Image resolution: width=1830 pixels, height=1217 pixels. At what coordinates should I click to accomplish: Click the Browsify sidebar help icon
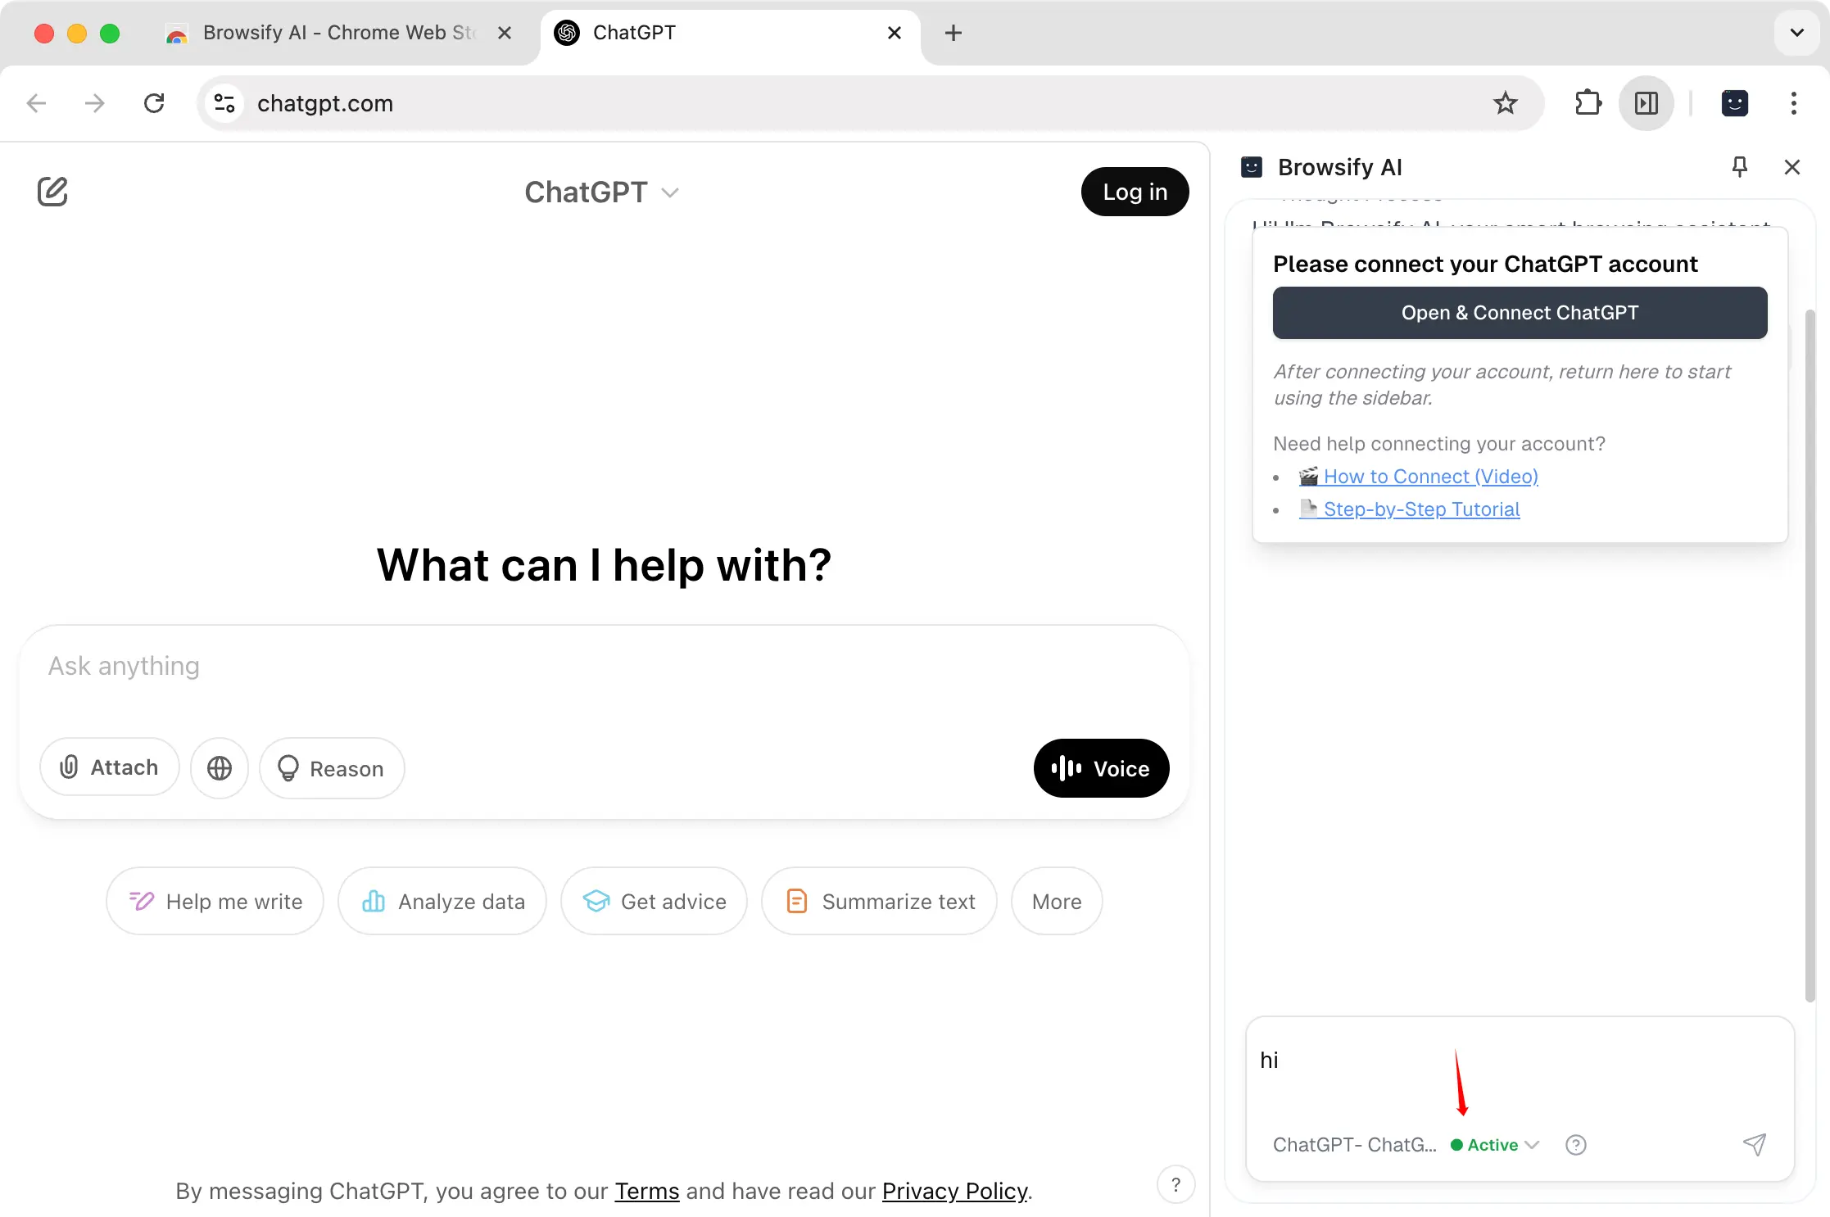click(1575, 1145)
